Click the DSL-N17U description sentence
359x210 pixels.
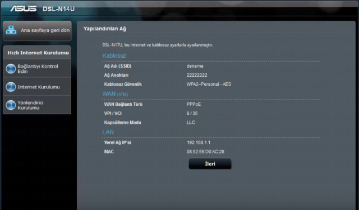click(x=158, y=45)
